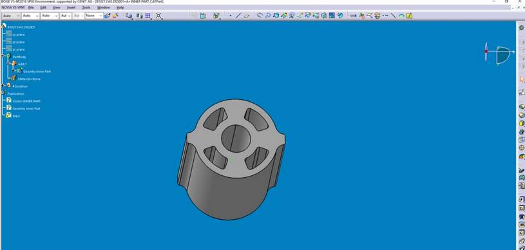Select the Point creation tool

[231, 15]
